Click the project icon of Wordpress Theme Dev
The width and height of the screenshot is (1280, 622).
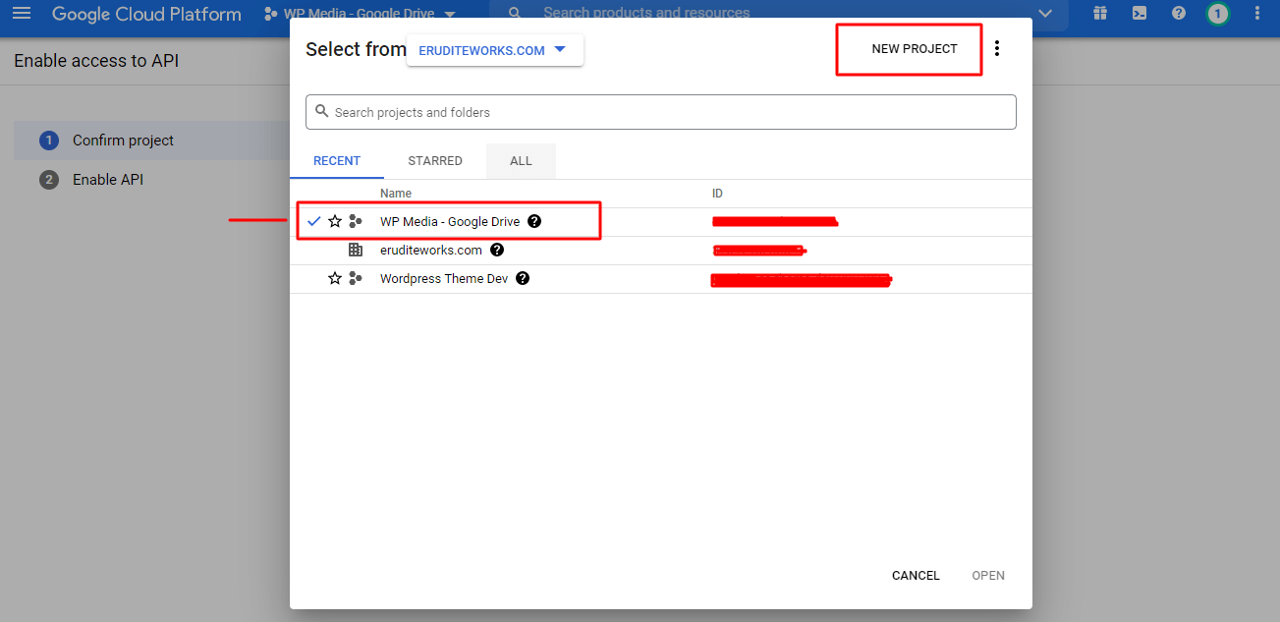click(x=356, y=278)
